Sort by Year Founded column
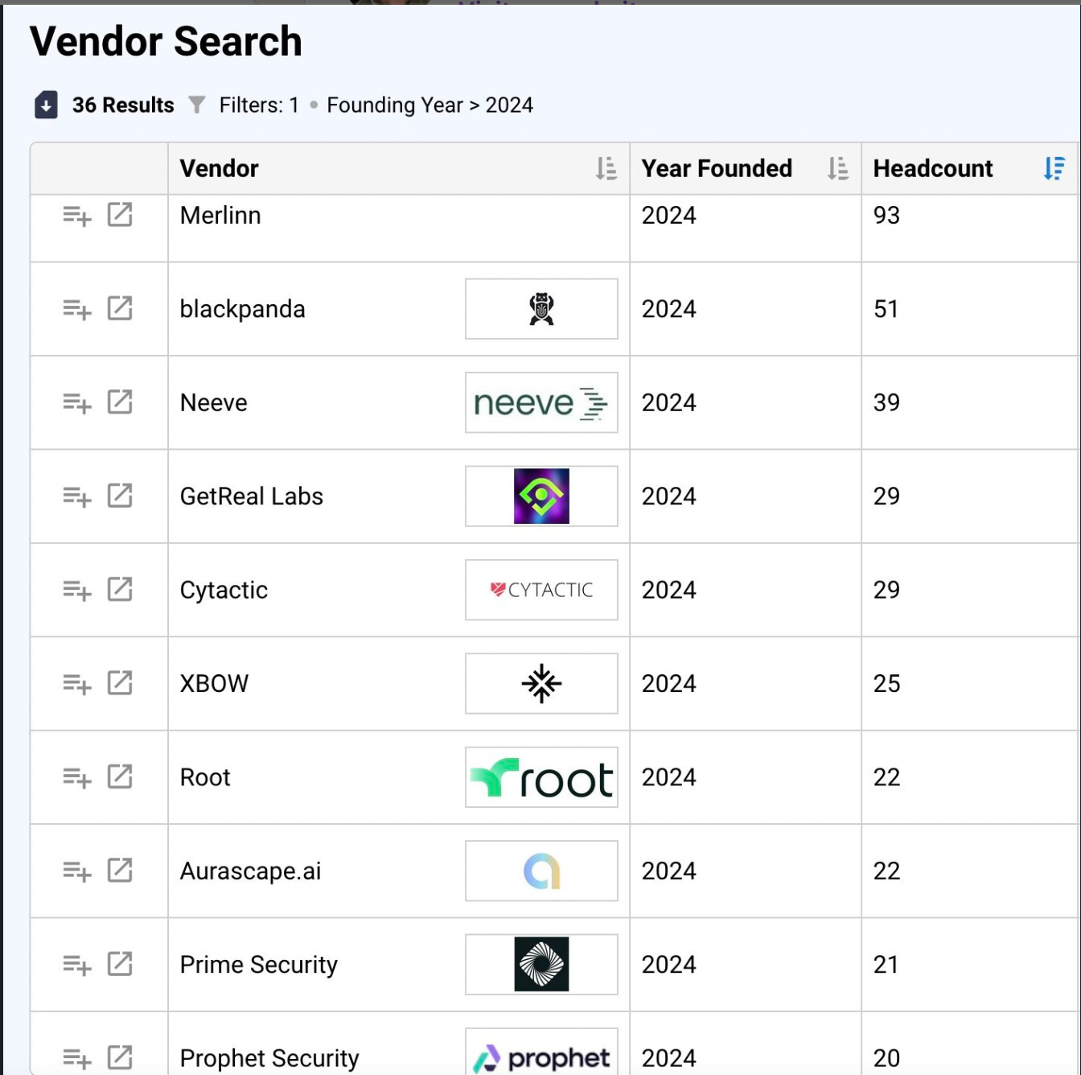Image resolution: width=1081 pixels, height=1075 pixels. [x=837, y=168]
